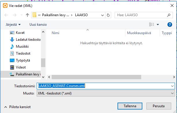Select Paikallinen levy in the address breadcrumb
Viewport: 177px width, 113px height.
tap(55, 15)
